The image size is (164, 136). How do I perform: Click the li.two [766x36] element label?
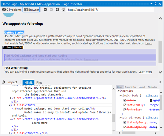[13, 47]
